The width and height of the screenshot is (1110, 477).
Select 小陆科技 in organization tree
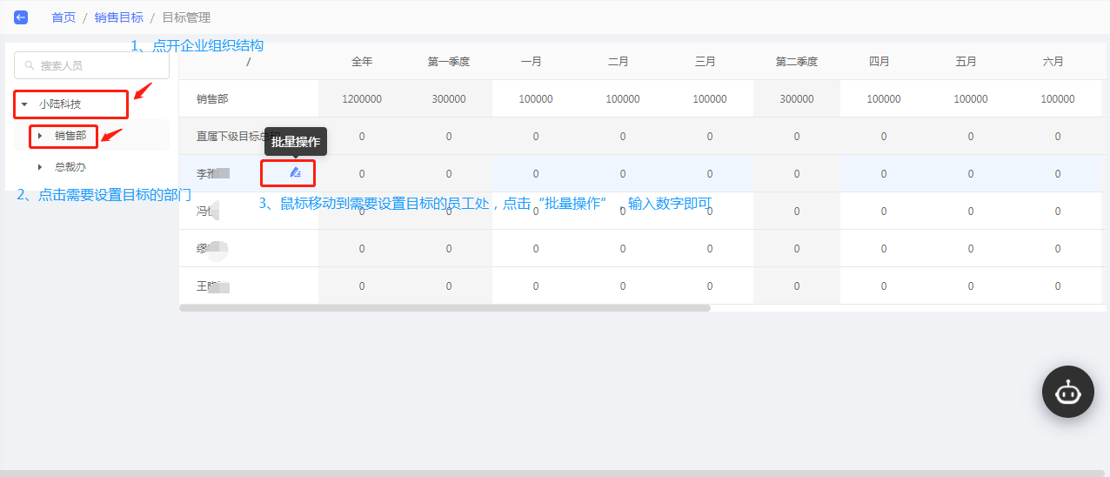tap(60, 104)
